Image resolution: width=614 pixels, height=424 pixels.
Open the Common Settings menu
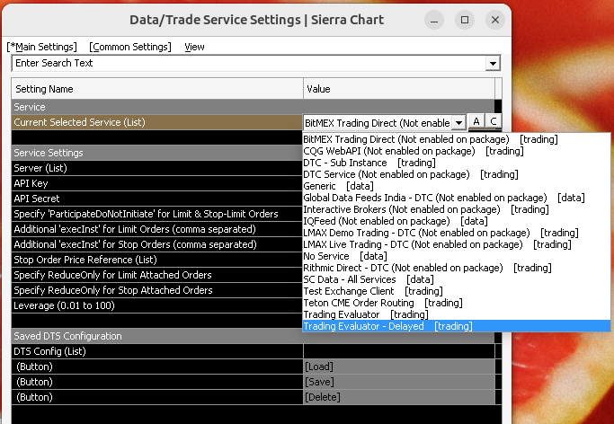click(x=130, y=47)
